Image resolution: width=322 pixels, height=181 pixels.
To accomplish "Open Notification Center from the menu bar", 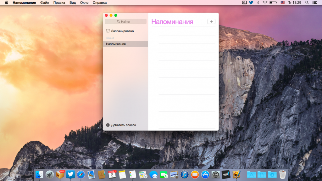I will click(x=315, y=3).
